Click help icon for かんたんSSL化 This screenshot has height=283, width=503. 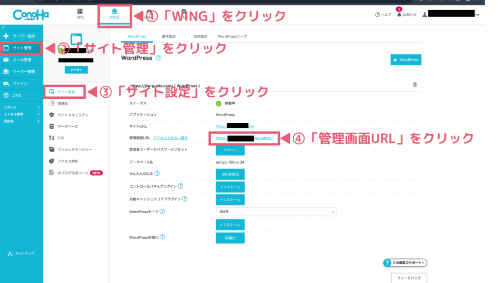157,173
